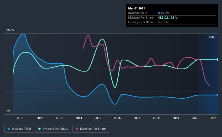Select the 2020 x-axis label
Viewport: 222px width, 137px height.
point(195,118)
